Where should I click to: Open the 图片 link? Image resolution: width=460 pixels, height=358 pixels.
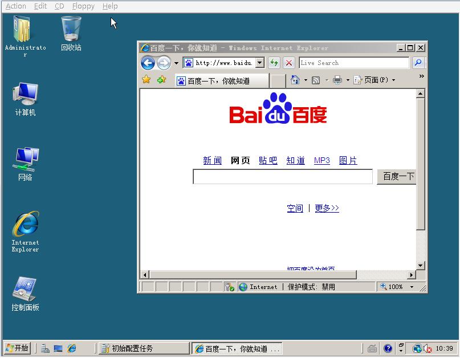coord(348,161)
